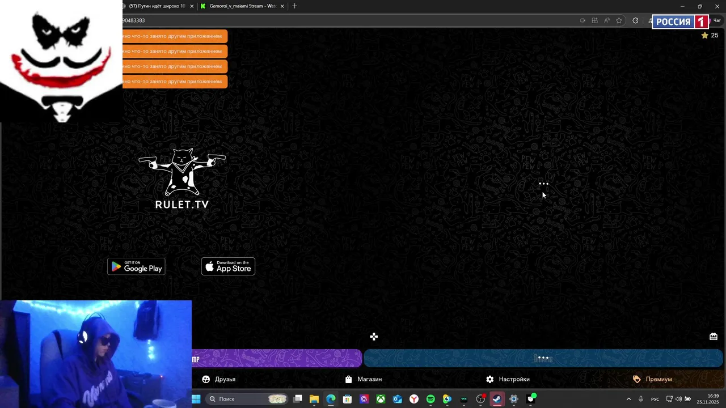Open the Премиум section

click(652, 379)
